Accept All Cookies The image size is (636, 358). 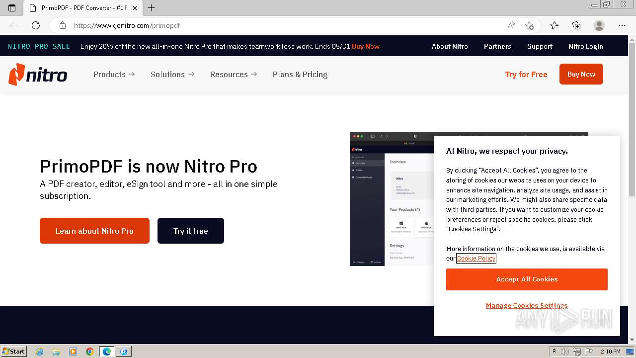click(527, 279)
